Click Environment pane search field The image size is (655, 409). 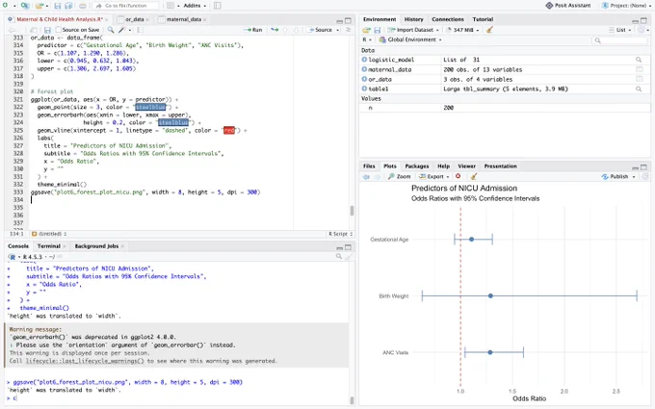[620, 40]
